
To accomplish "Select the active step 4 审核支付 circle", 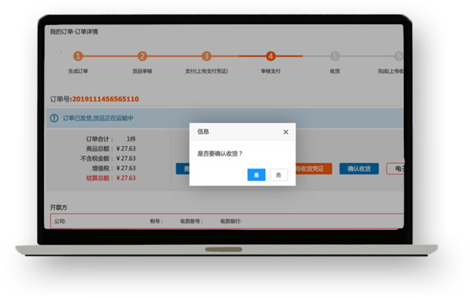I will click(271, 57).
